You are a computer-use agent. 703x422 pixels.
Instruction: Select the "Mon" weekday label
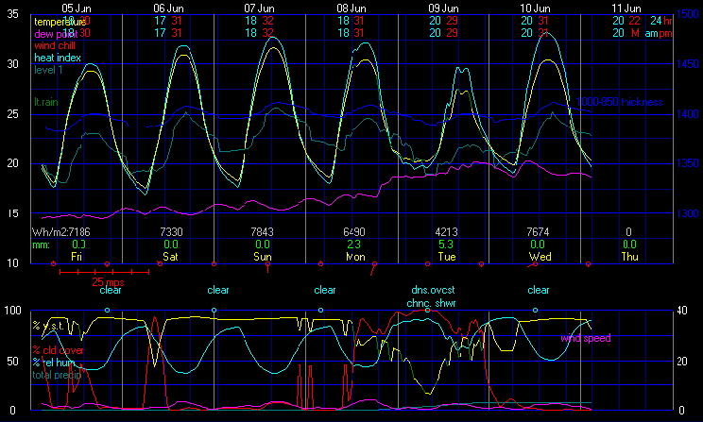[355, 256]
